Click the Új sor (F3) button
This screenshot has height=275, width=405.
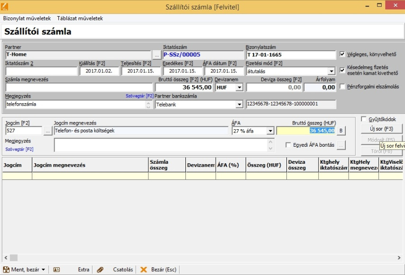(381, 129)
